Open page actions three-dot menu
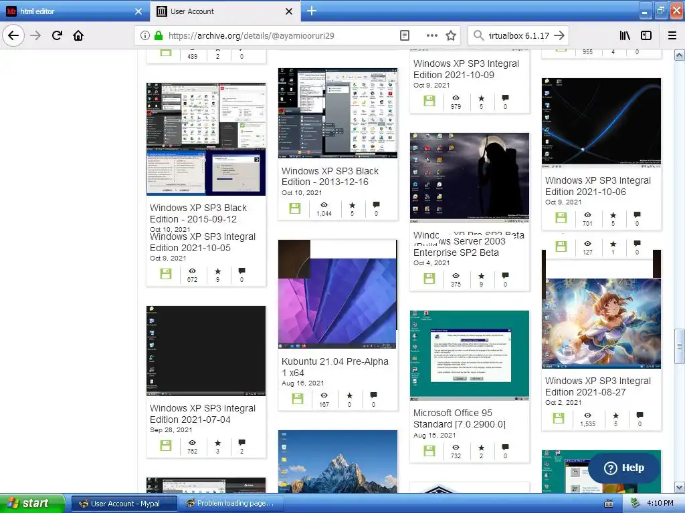685x513 pixels. click(x=431, y=35)
